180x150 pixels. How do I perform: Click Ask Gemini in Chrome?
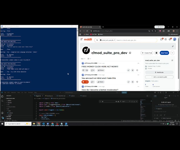(160, 27)
